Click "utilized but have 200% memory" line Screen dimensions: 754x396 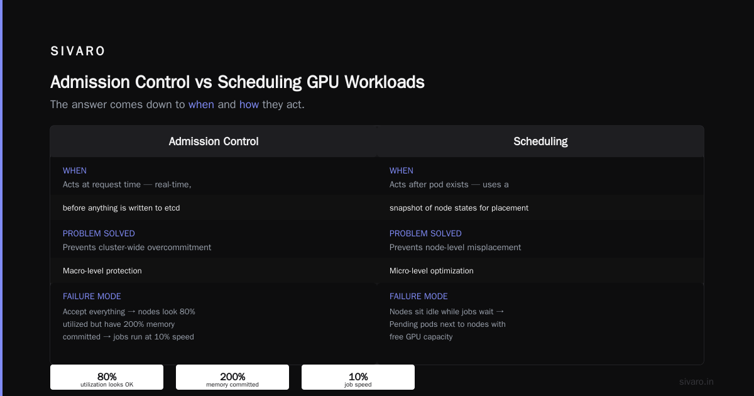pyautogui.click(x=119, y=324)
